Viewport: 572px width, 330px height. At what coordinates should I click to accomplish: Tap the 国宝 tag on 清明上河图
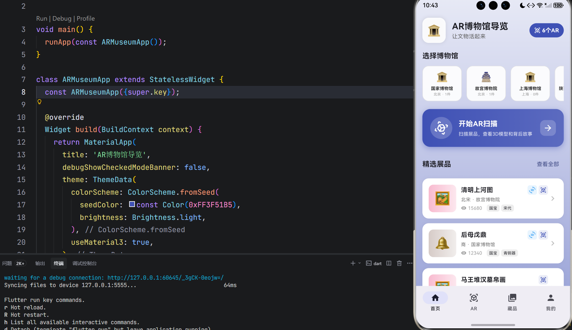(x=493, y=208)
